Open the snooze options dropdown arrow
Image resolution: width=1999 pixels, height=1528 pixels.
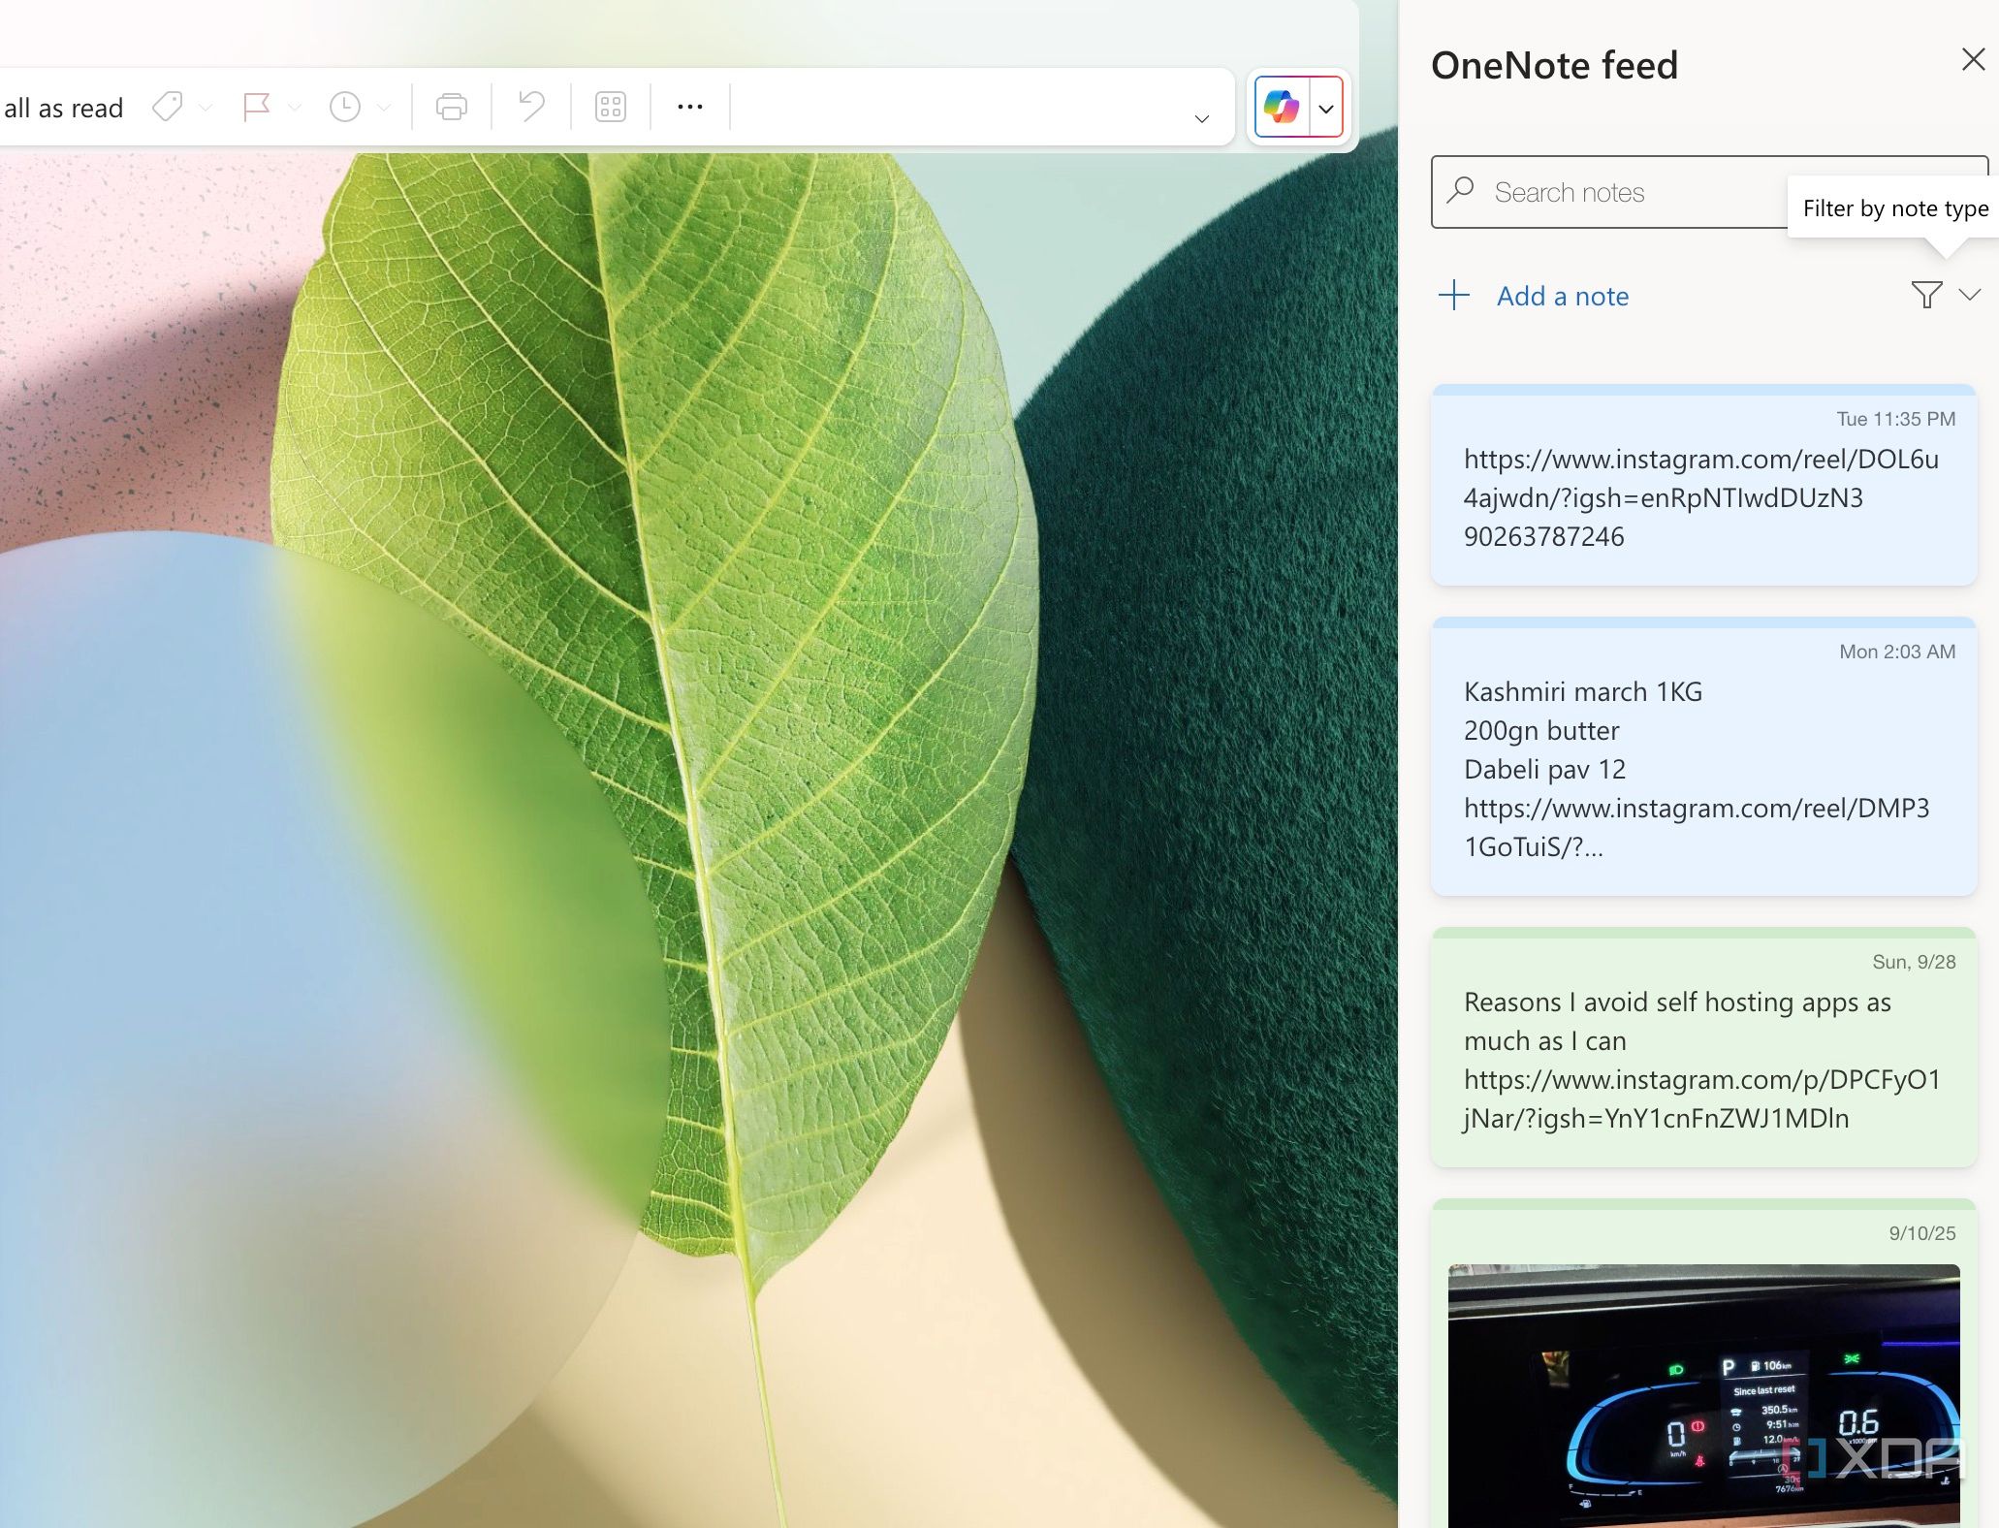384,108
